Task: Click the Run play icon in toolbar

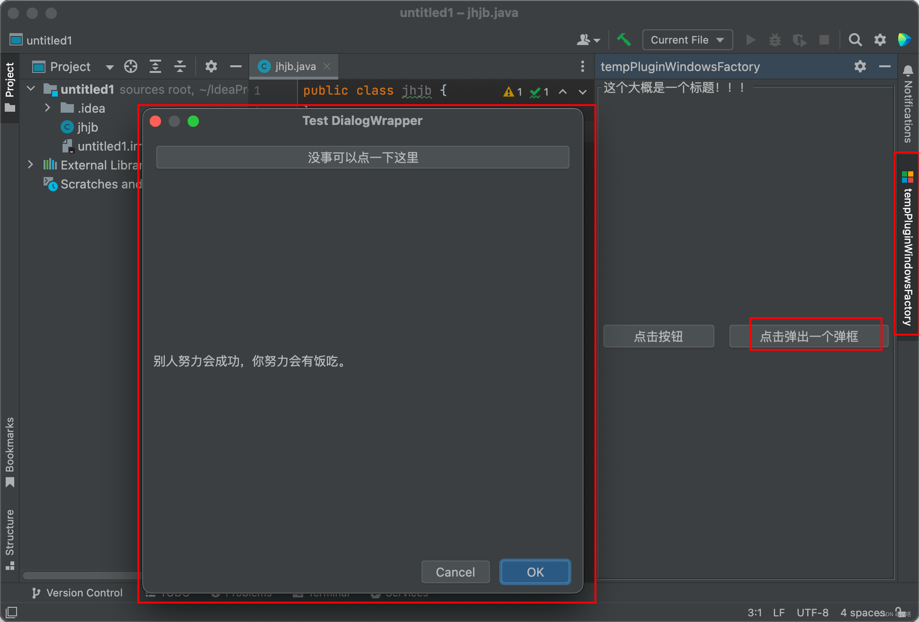Action: pyautogui.click(x=750, y=40)
